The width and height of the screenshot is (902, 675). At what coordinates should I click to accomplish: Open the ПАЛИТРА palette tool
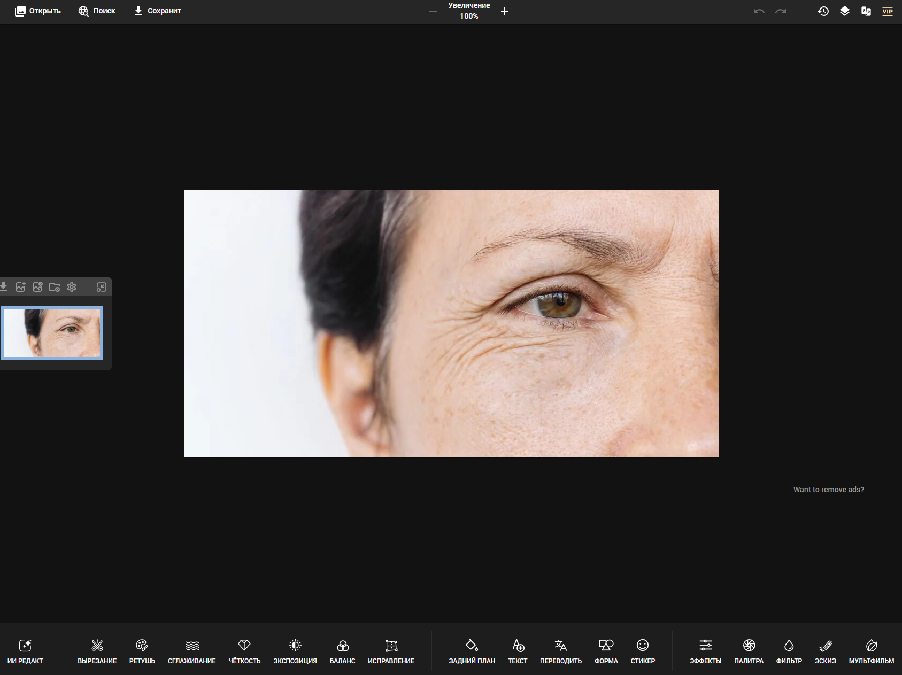coord(749,651)
